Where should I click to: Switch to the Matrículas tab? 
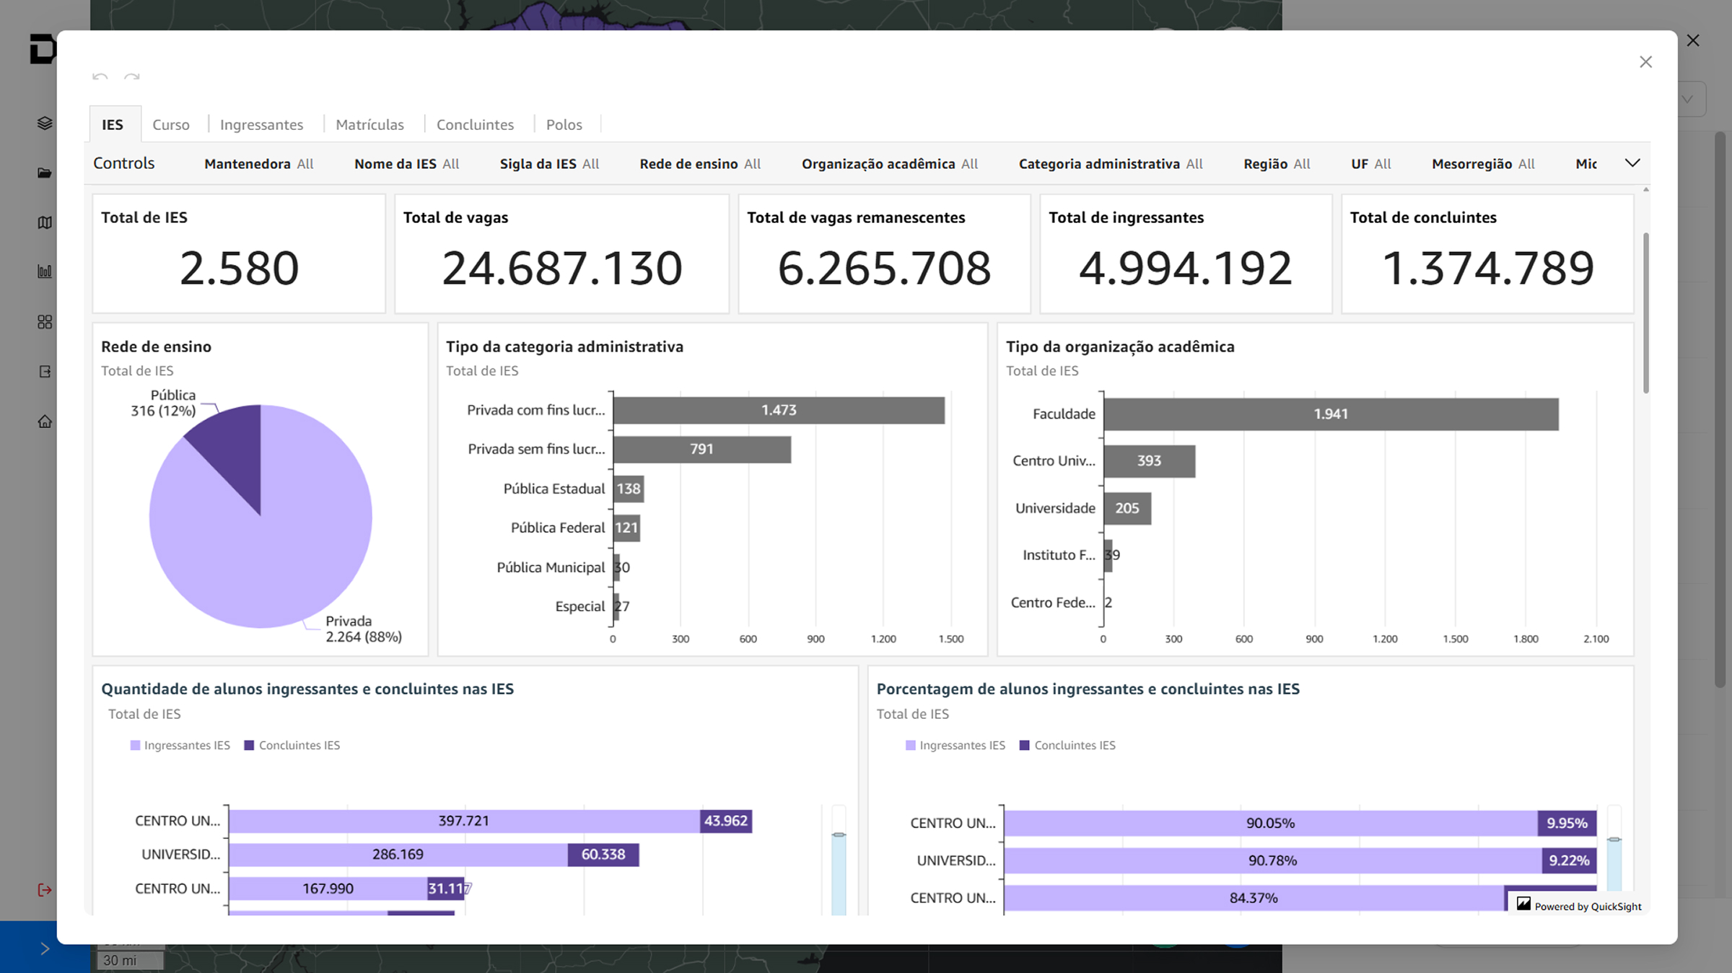coord(369,125)
